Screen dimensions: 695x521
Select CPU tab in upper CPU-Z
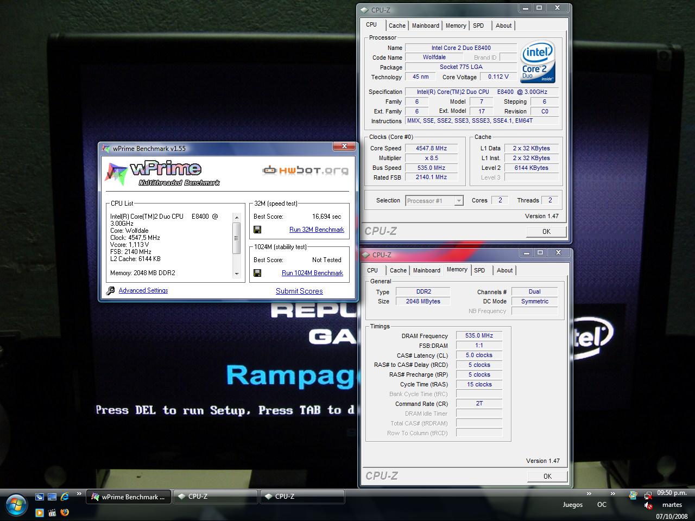coord(371,24)
